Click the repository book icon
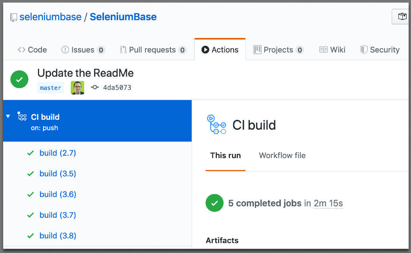Viewport: 411px width, 253px height. tap(14, 17)
